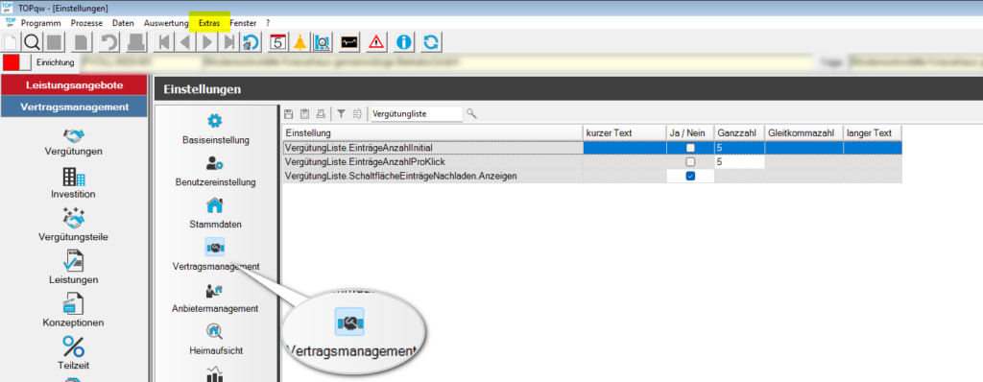This screenshot has height=382, width=983.
Task: Click the funnel filter icon
Action: (341, 113)
